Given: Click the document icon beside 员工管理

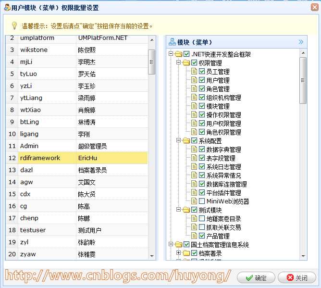Looking at the screenshot, I should point(194,71).
